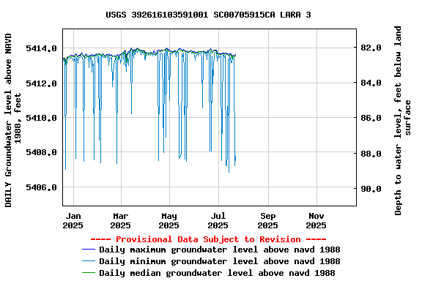Image resolution: width=422 pixels, height=281 pixels.
Task: Click the 'Depth to water level, feet below land surface' axis title
Action: [403, 121]
